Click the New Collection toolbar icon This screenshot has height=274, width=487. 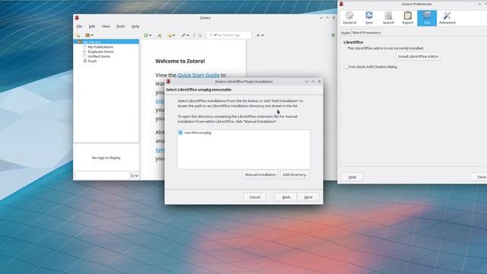(78, 36)
